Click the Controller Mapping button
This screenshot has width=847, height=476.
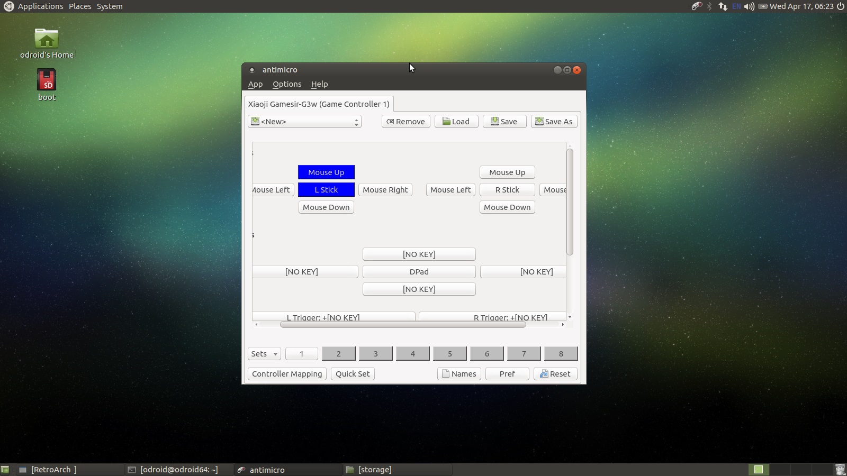coord(287,374)
